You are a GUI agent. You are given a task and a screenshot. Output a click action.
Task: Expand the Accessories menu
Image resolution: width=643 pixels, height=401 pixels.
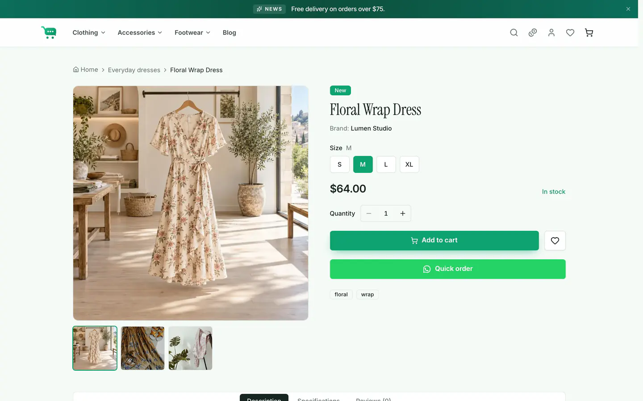tap(140, 33)
